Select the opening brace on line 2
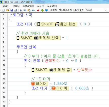 click(x=10, y=19)
